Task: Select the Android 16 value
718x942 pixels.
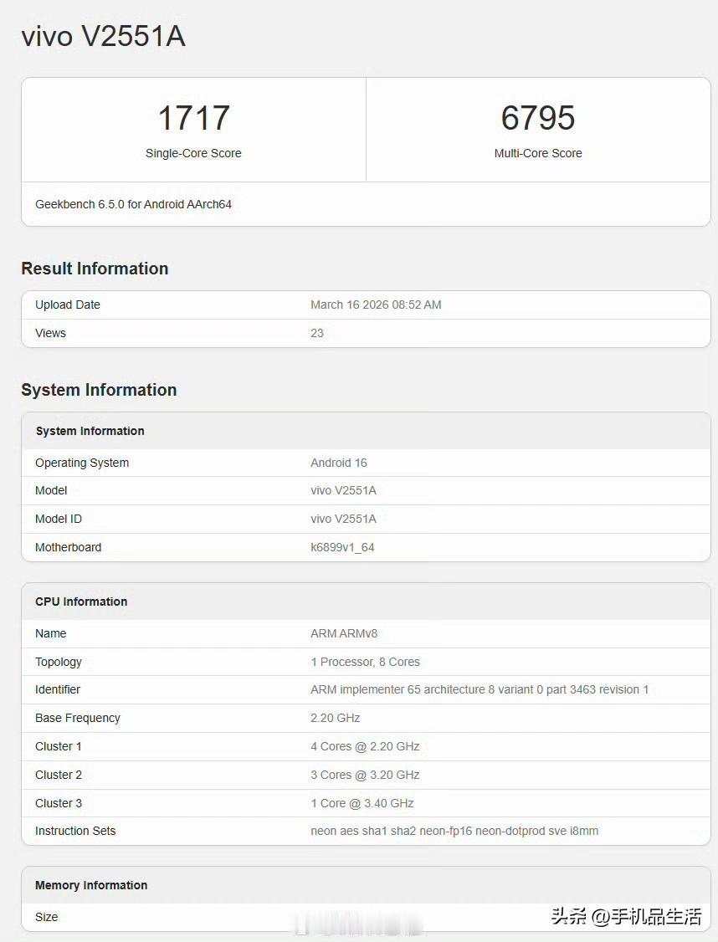Action: (339, 463)
